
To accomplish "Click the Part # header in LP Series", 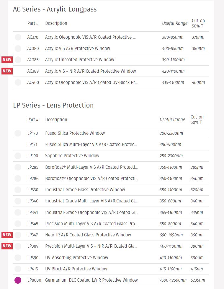I will (33, 120).
